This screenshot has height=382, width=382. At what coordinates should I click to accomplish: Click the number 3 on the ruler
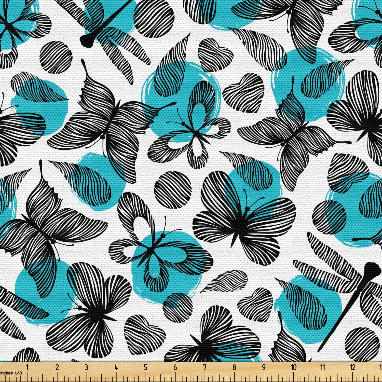click(x=86, y=367)
